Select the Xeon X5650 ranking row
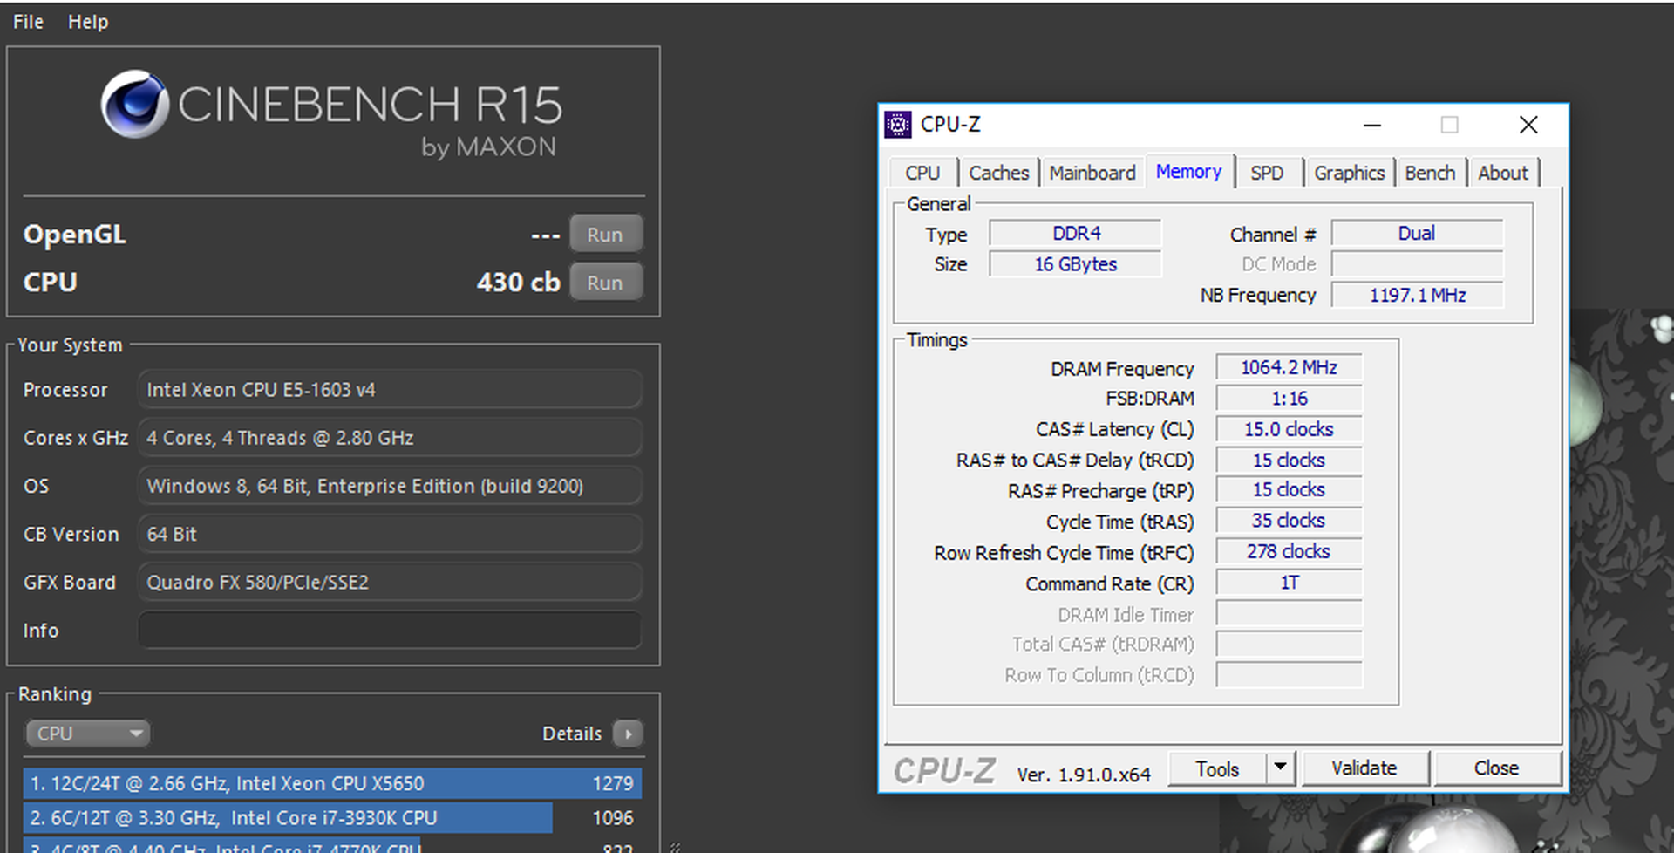1674x853 pixels. click(332, 783)
